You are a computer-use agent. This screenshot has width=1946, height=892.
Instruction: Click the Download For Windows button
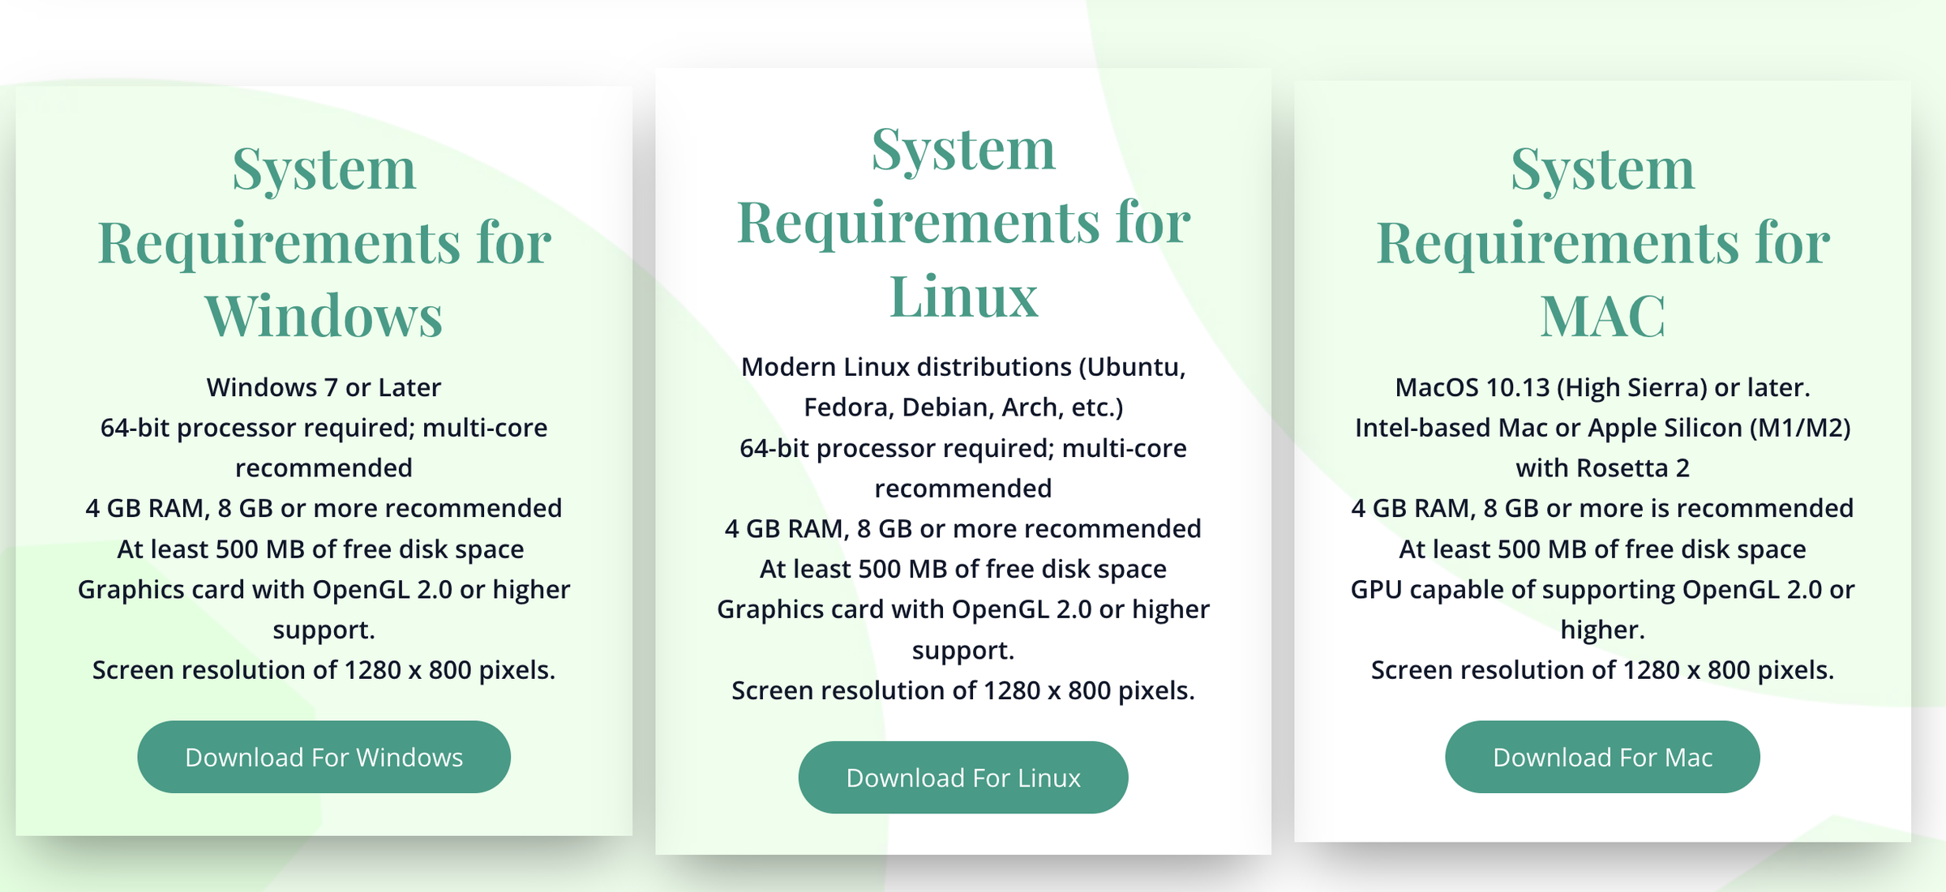[x=324, y=757]
